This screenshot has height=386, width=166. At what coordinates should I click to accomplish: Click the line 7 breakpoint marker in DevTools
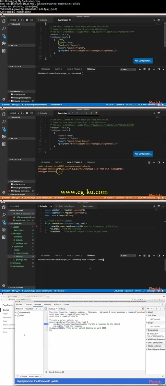(x=47, y=324)
